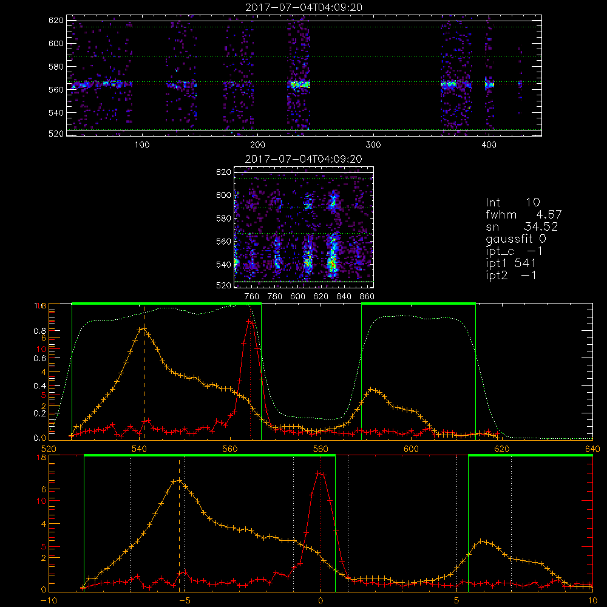Image resolution: width=607 pixels, height=607 pixels.
Task: Click the "ipt1 541" entry
Action: (x=510, y=263)
